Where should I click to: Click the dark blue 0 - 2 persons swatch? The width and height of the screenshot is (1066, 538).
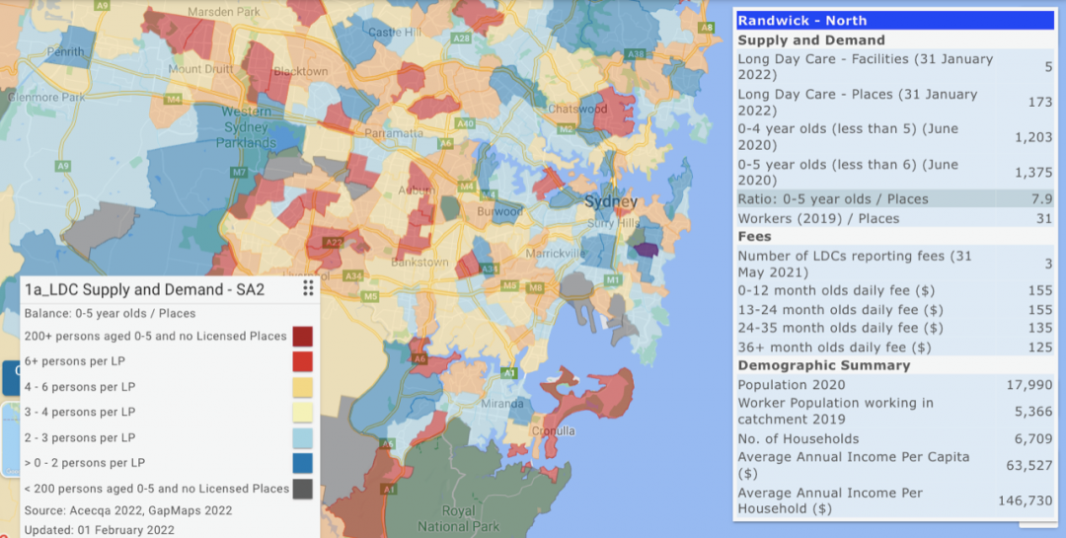coord(302,463)
